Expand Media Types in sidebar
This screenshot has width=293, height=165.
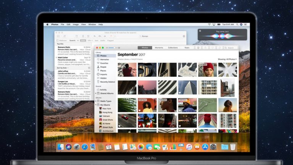click(96, 101)
